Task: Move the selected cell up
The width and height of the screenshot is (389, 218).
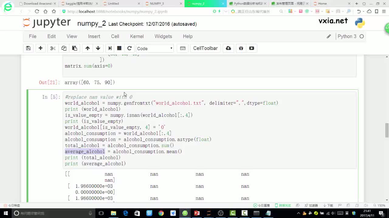Action: [88, 48]
